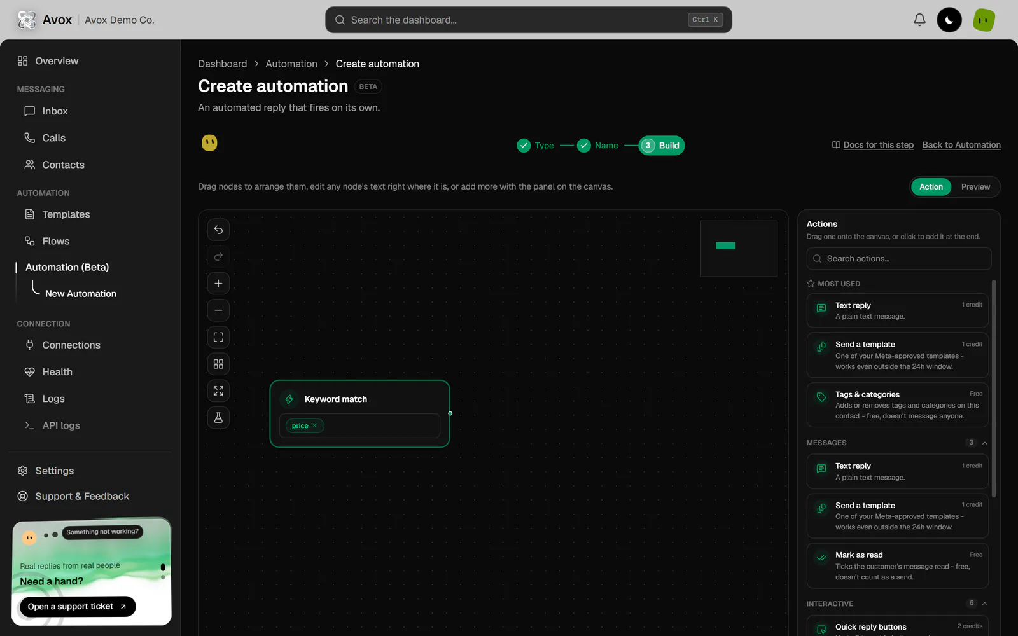Open notifications bell
Viewport: 1018px width, 636px height.
click(x=919, y=20)
